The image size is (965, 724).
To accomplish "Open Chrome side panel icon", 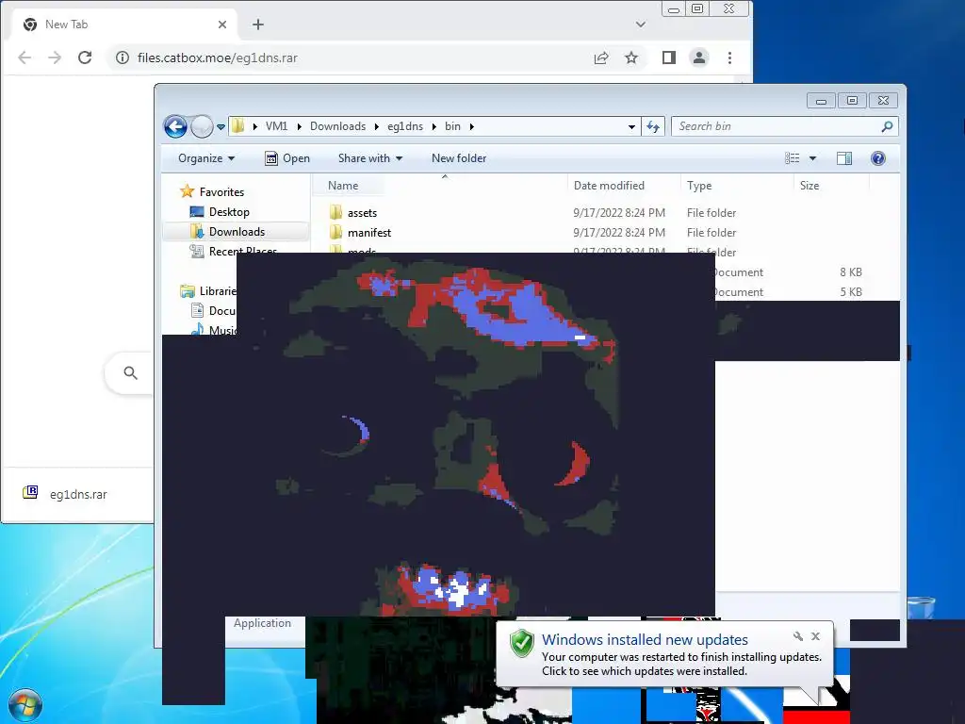I will [669, 58].
